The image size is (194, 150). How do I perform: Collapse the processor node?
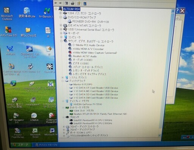coord(64,117)
